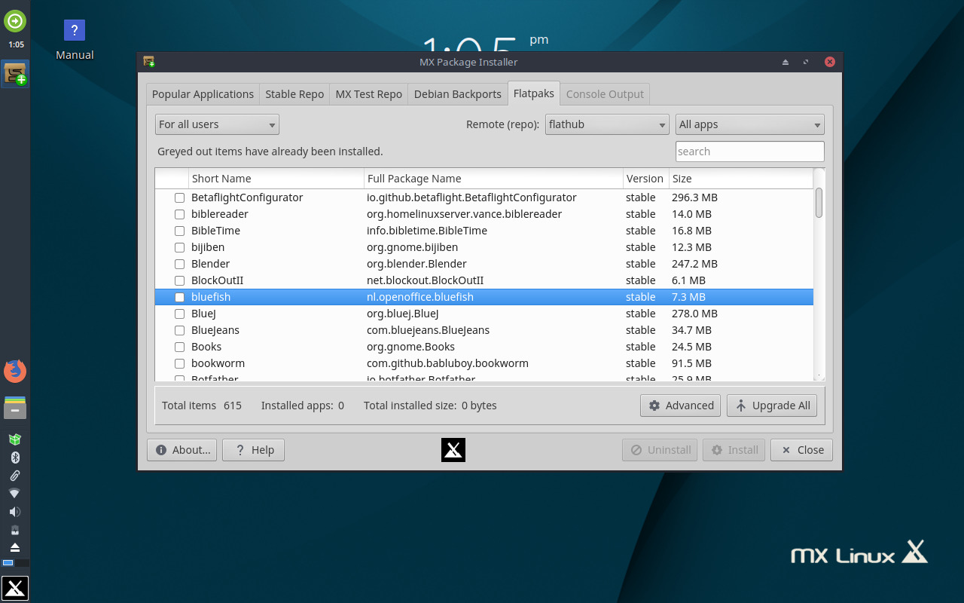This screenshot has height=603, width=964.
Task: Open the network wireless status icon
Action: (15, 493)
